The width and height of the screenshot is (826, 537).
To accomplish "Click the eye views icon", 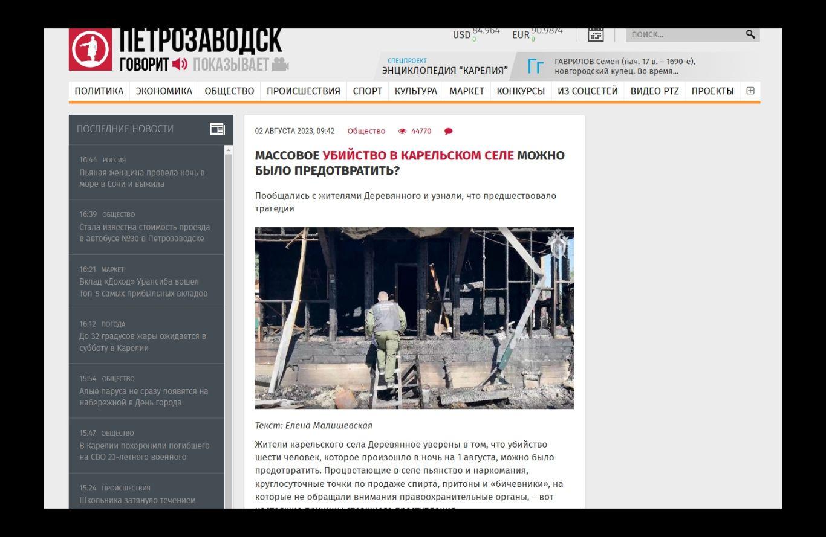I will [403, 131].
